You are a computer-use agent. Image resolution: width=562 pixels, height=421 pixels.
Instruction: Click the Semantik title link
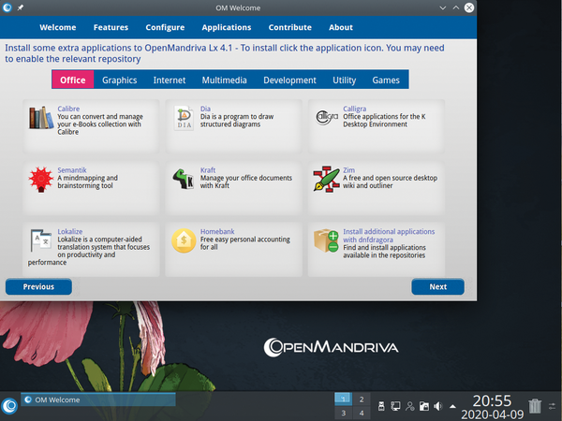tap(72, 170)
